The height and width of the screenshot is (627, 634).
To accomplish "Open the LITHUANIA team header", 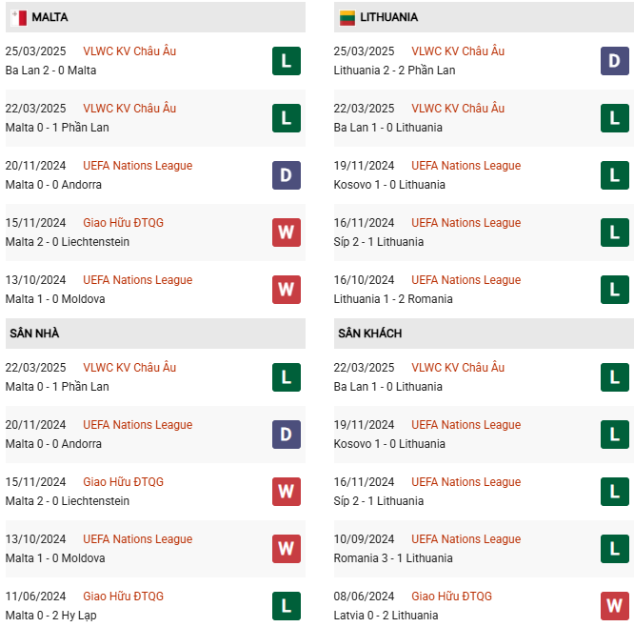I will pos(388,17).
